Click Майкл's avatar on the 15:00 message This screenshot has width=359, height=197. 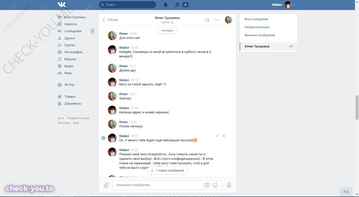(112, 50)
